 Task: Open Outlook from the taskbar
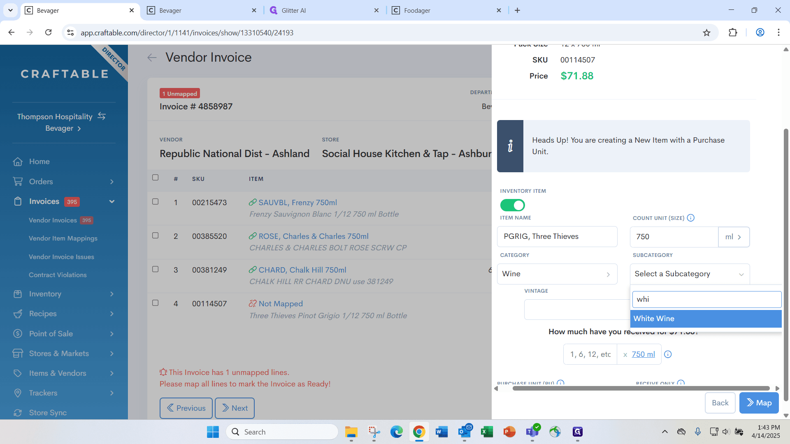point(465,432)
